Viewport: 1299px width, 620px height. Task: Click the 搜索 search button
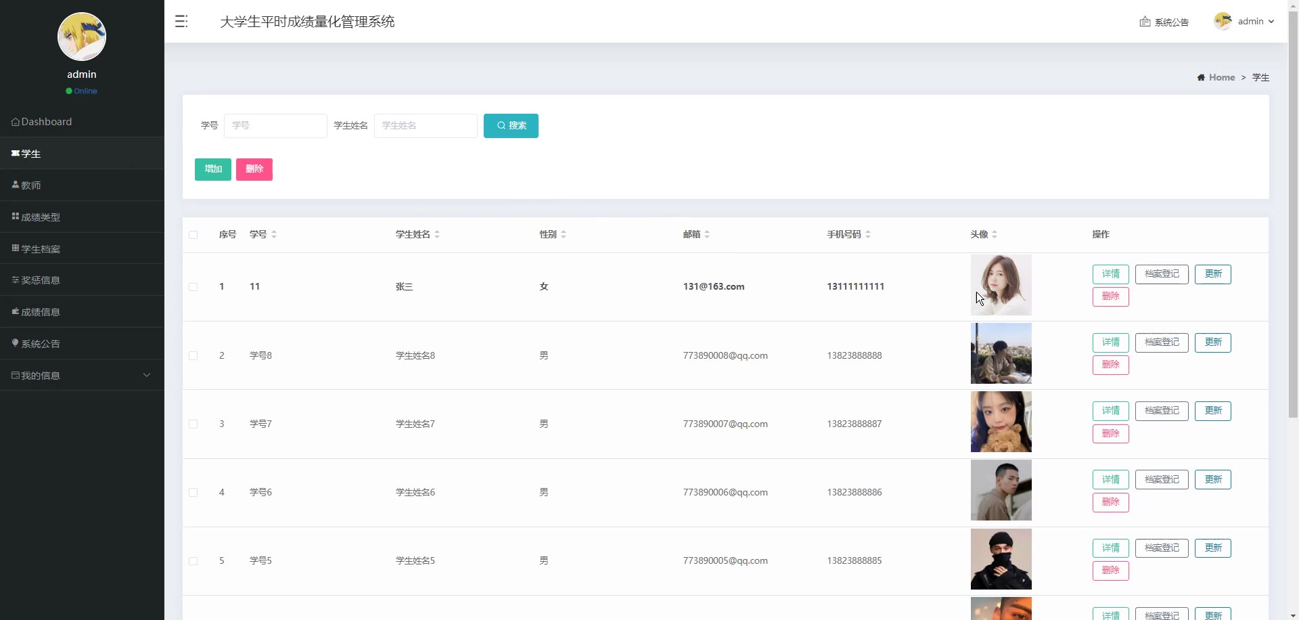[x=511, y=126]
